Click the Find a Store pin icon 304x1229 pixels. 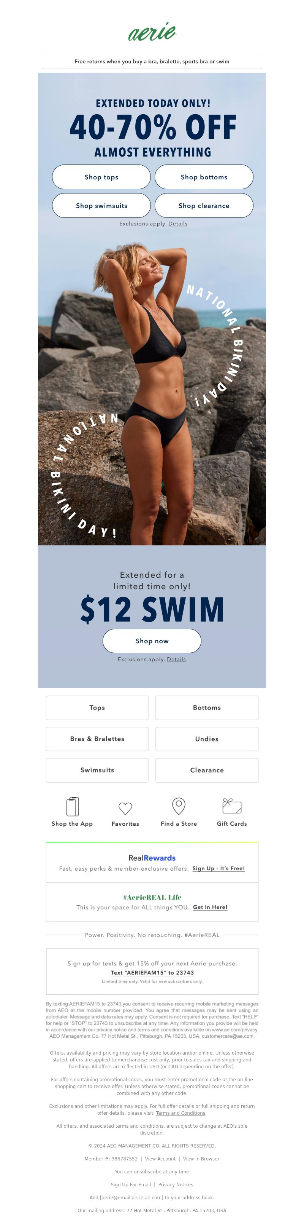(178, 806)
